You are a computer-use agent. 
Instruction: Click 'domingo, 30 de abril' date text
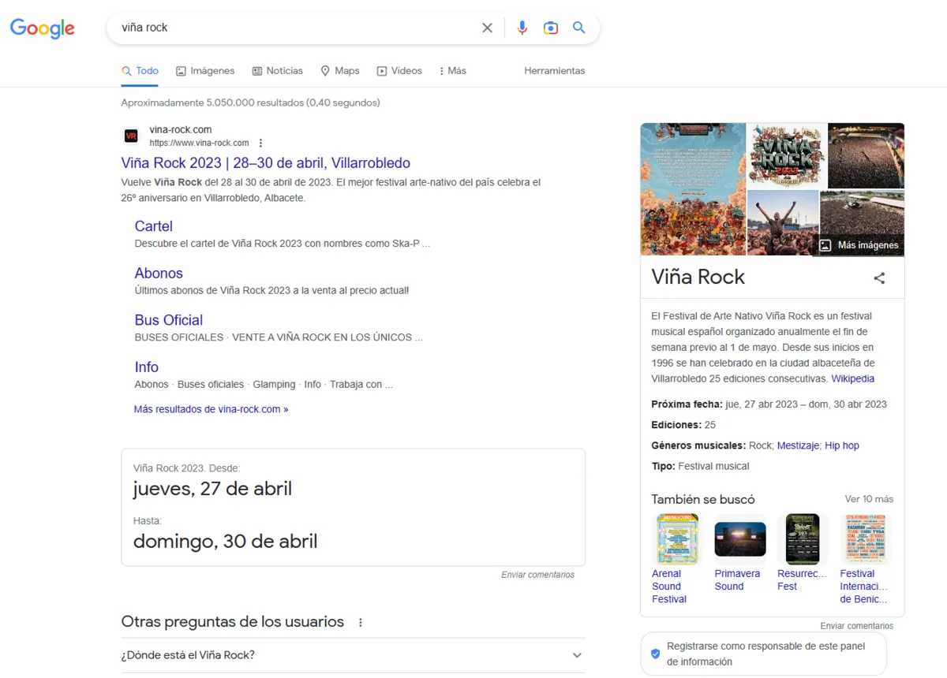click(x=226, y=542)
